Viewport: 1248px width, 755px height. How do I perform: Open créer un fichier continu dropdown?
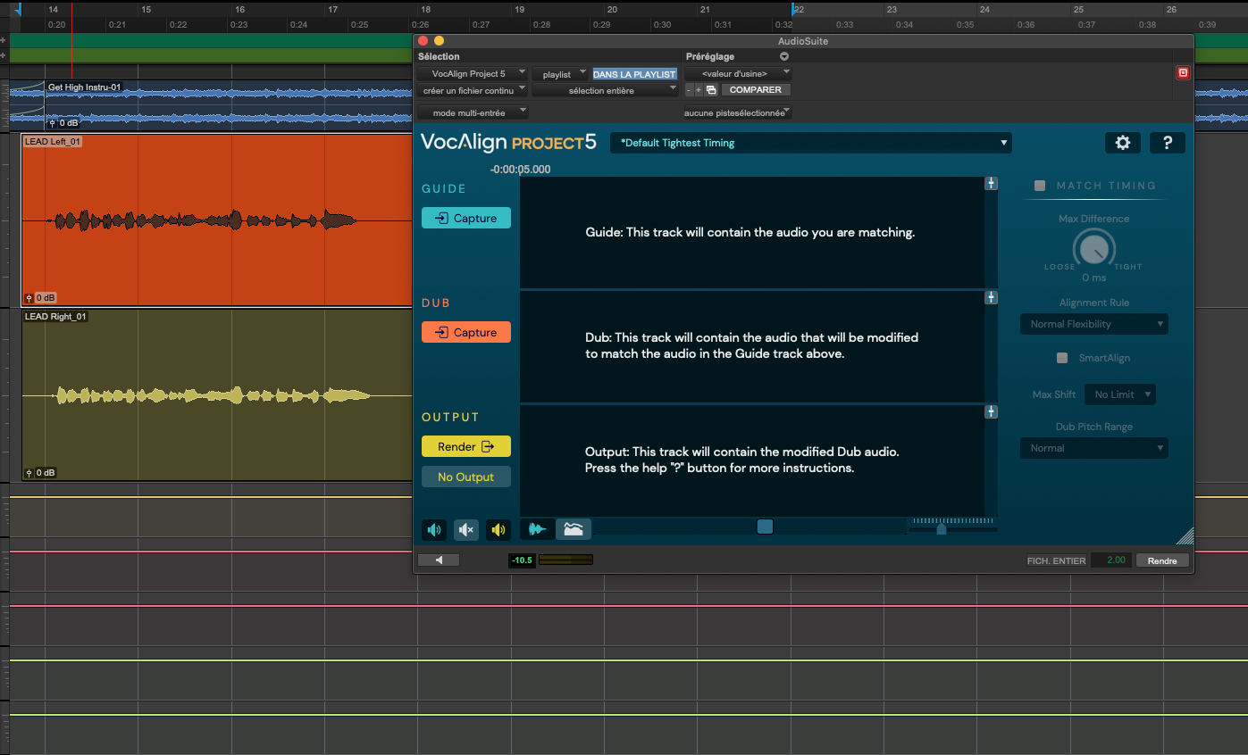pyautogui.click(x=472, y=90)
